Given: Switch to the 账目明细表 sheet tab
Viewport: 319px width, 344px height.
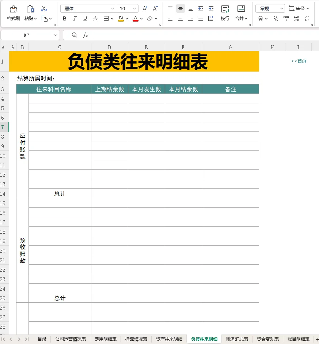Looking at the screenshot, I should [299, 339].
